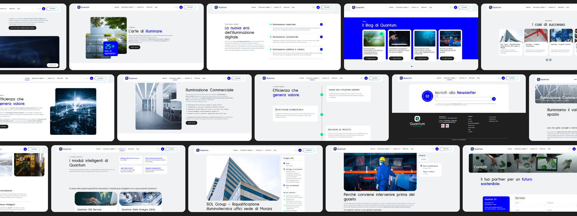
Task: Open language selector on Blog di Quantum page
Action: [451, 7]
